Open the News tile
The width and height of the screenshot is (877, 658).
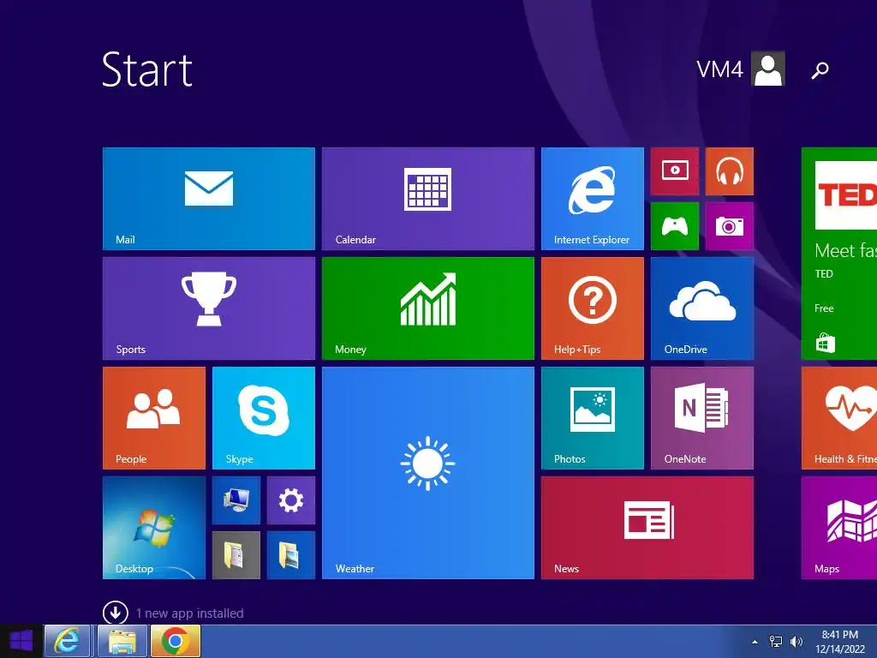coord(647,528)
